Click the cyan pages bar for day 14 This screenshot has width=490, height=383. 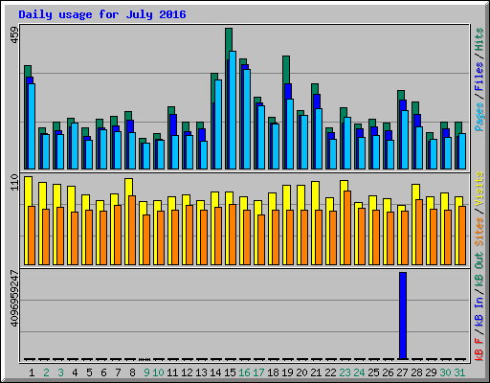[218, 124]
